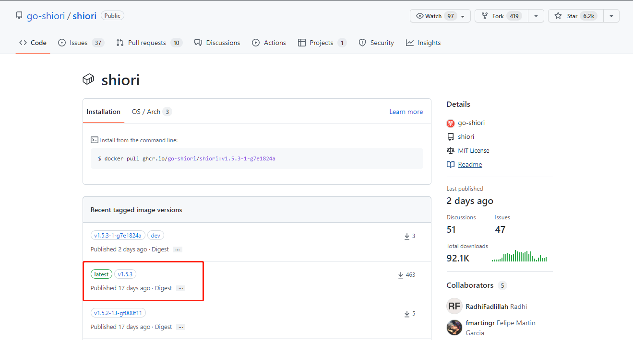Click the Fork button
This screenshot has height=340, width=633.
502,16
